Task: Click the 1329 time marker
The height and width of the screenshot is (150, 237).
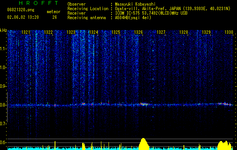Action: 206,32
